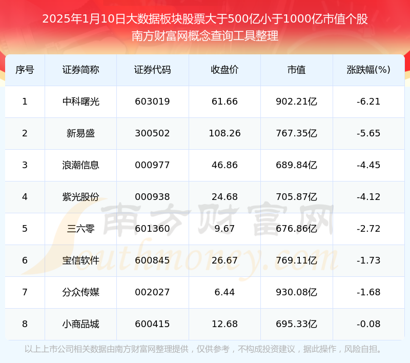This screenshot has width=410, height=363.
Task: Click change percentage -0.08
Action: pyautogui.click(x=368, y=324)
